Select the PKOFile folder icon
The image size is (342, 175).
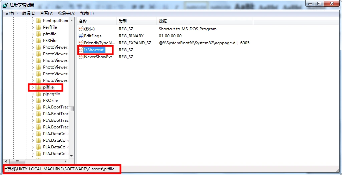point(39,100)
